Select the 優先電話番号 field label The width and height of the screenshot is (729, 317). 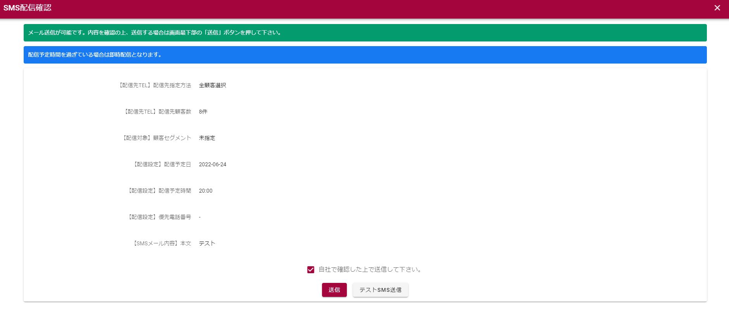[159, 217]
